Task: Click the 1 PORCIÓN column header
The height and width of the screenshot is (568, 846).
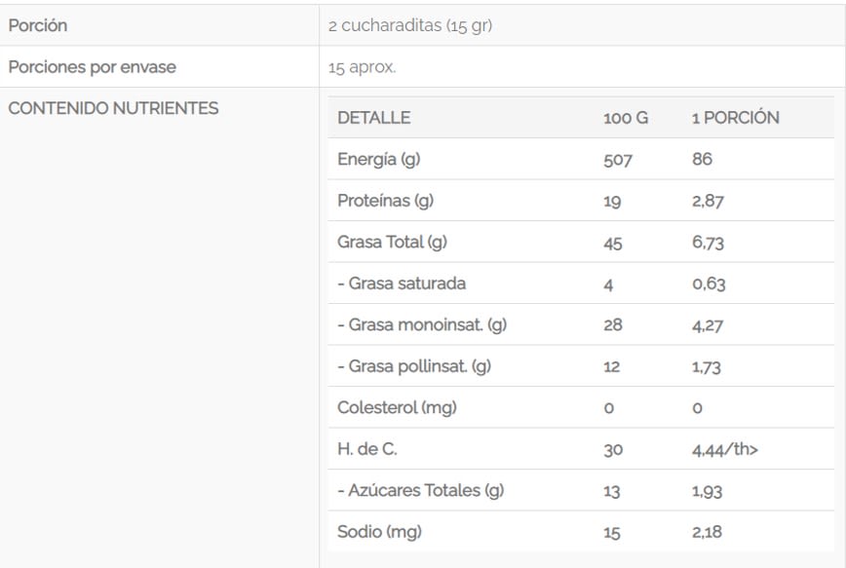Action: (736, 118)
